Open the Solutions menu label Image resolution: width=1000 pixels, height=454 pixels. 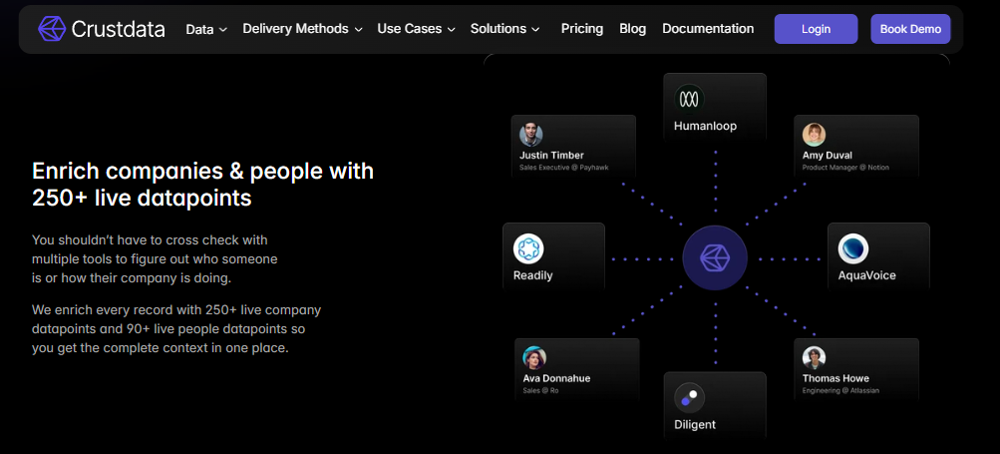coord(499,29)
